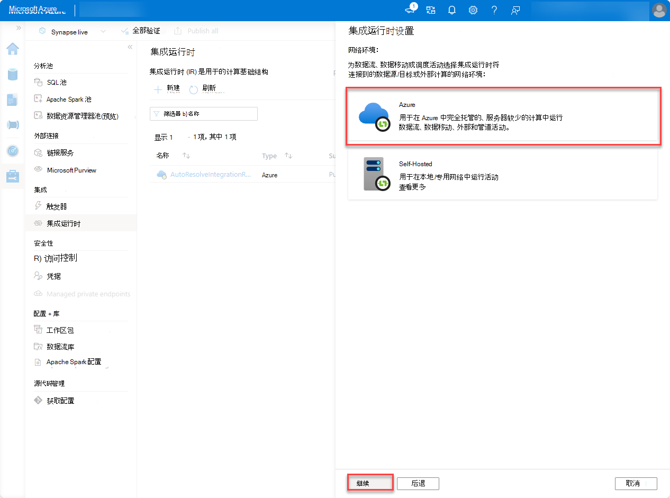Viewport: 670px width, 498px height.
Task: Open the Manage hub toolbox icon
Action: (13, 176)
